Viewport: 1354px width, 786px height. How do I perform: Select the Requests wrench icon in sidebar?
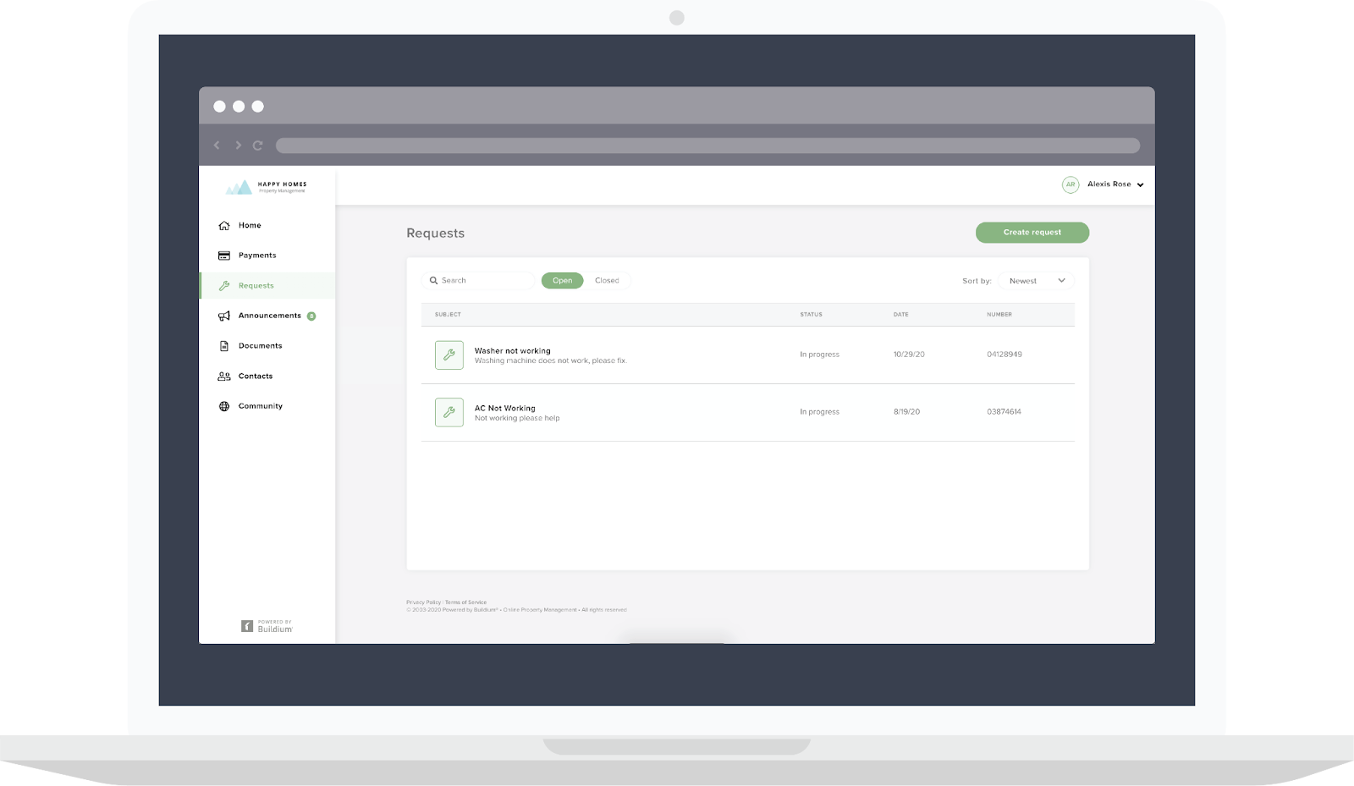[x=224, y=286]
